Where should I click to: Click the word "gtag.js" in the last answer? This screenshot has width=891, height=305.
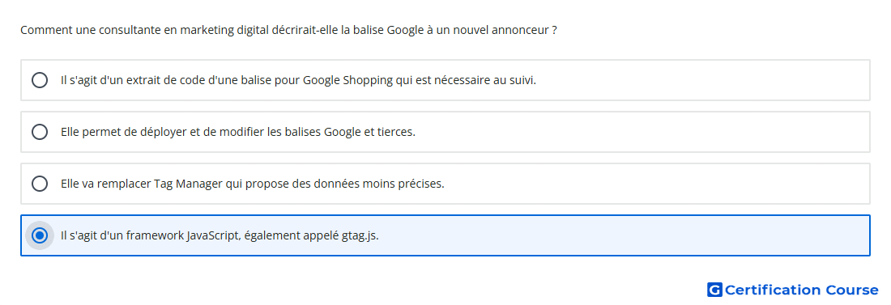coord(360,235)
